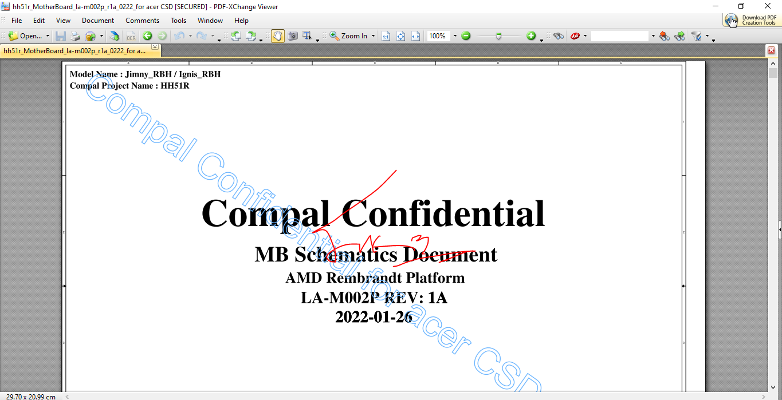
Task: Expand the Open button dropdown arrow
Action: click(48, 36)
